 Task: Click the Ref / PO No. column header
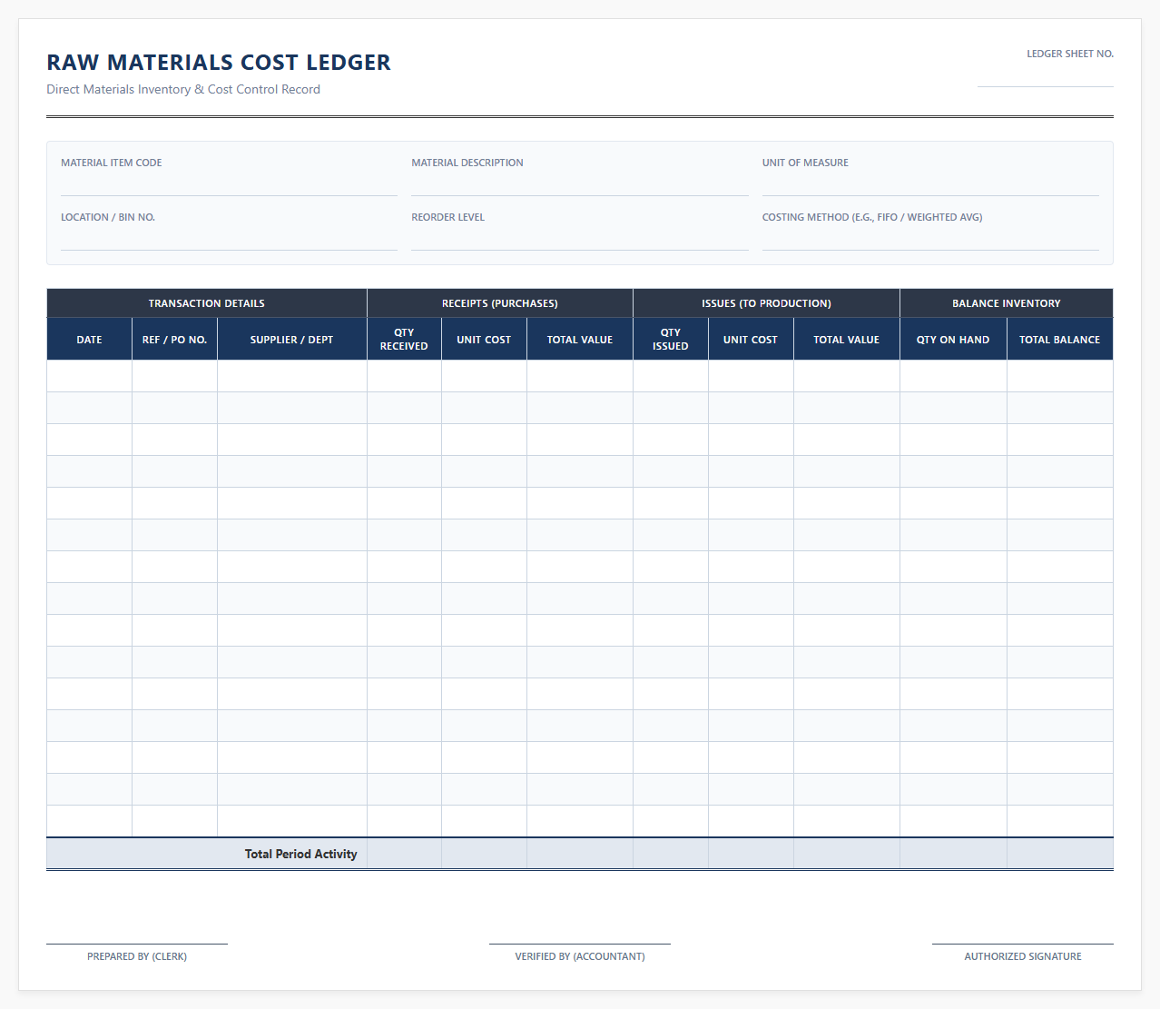pos(174,340)
